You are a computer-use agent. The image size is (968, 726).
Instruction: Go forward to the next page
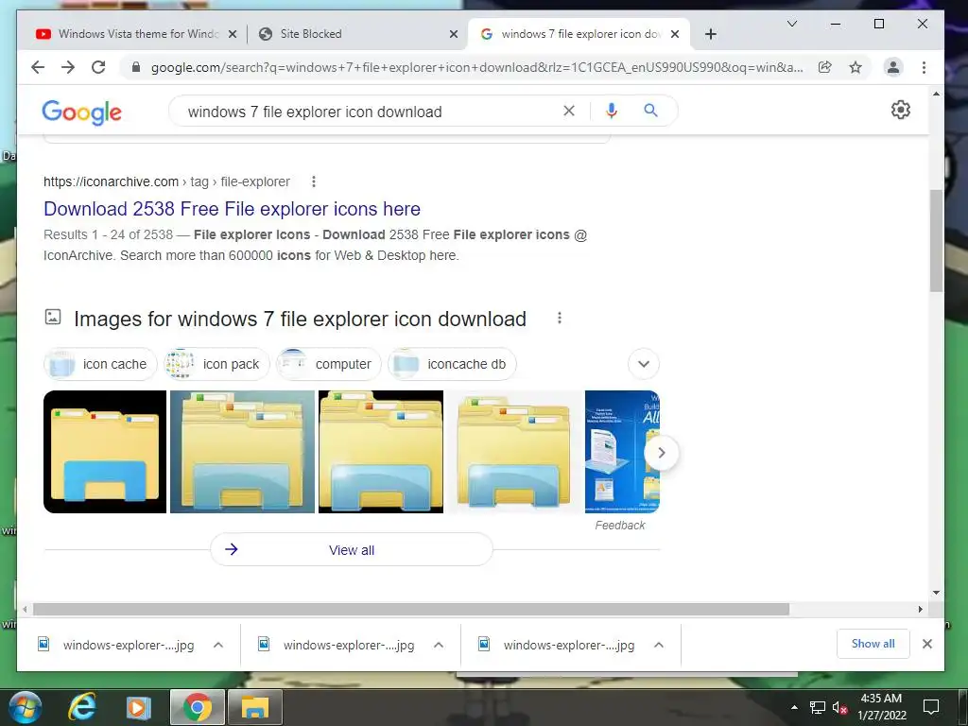[x=68, y=67]
